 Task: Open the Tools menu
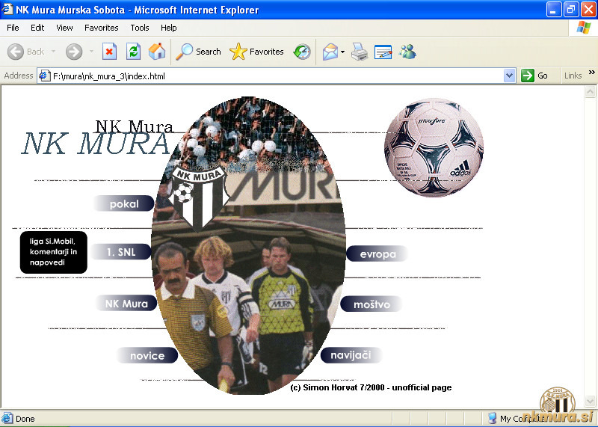[x=140, y=28]
